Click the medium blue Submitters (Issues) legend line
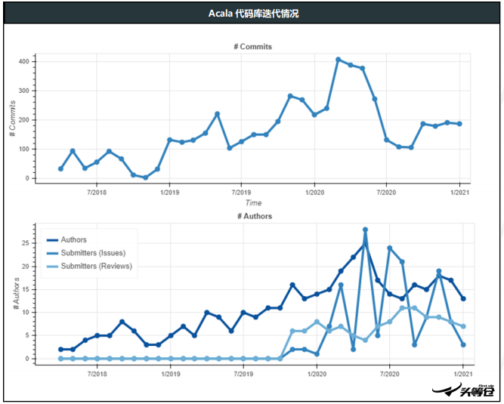 click(52, 253)
